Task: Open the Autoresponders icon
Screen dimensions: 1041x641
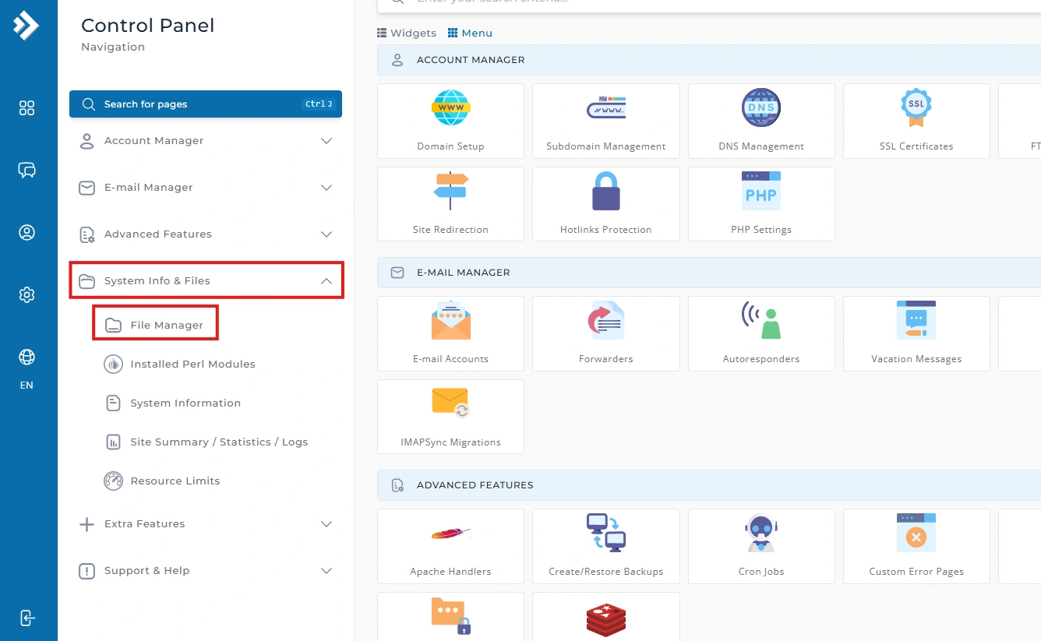Action: coord(761,320)
